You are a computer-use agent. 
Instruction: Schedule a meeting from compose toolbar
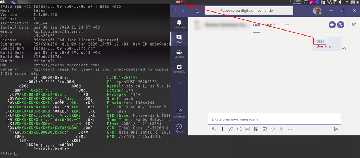(x=264, y=129)
